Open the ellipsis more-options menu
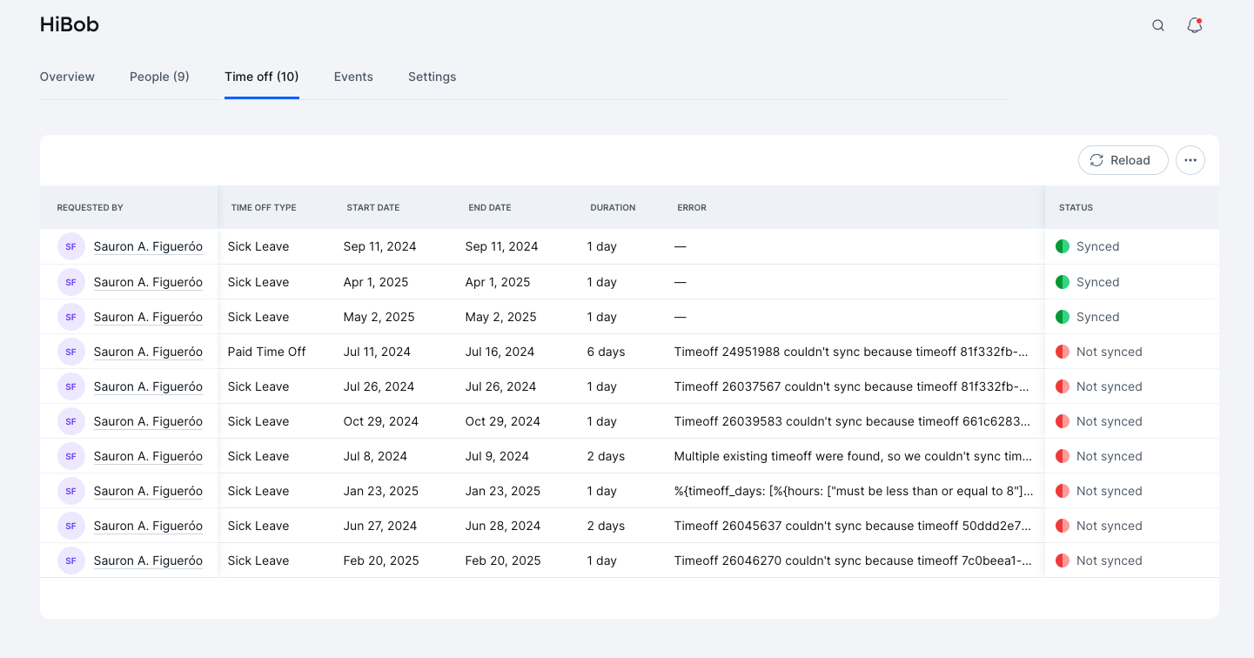Image resolution: width=1254 pixels, height=658 pixels. pos(1190,160)
